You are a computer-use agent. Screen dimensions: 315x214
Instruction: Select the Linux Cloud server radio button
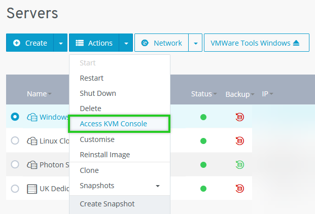(15, 140)
